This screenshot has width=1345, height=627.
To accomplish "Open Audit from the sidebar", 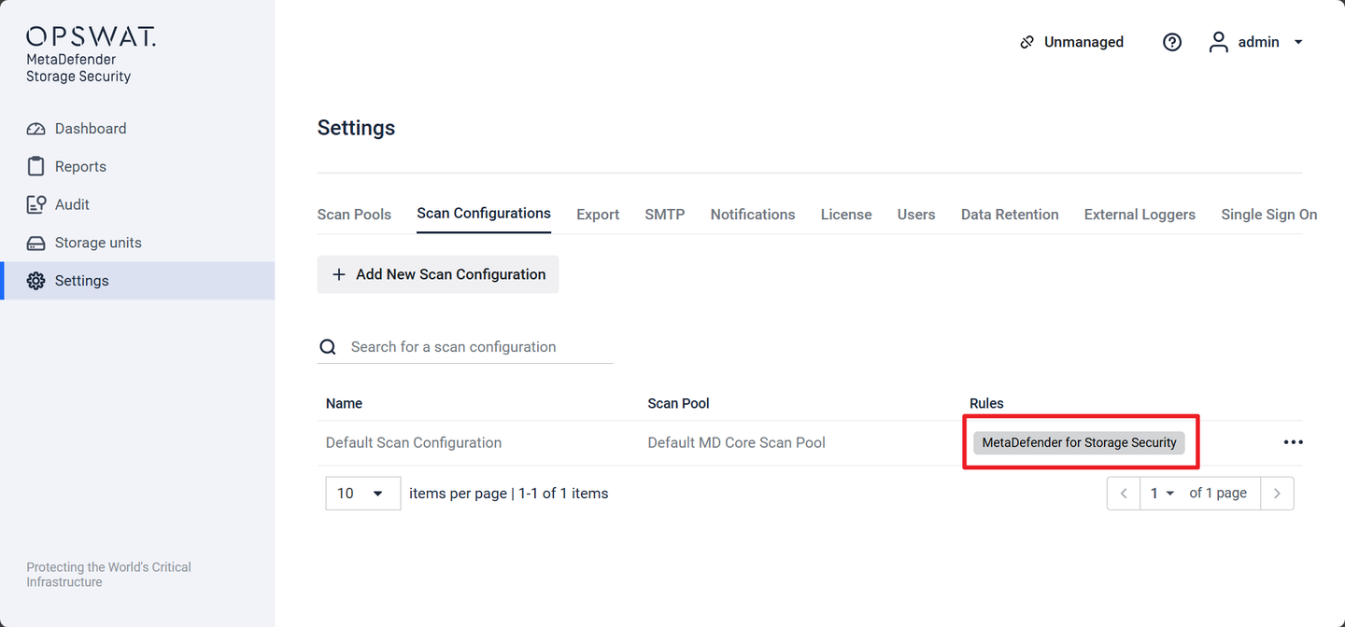I will click(137, 204).
